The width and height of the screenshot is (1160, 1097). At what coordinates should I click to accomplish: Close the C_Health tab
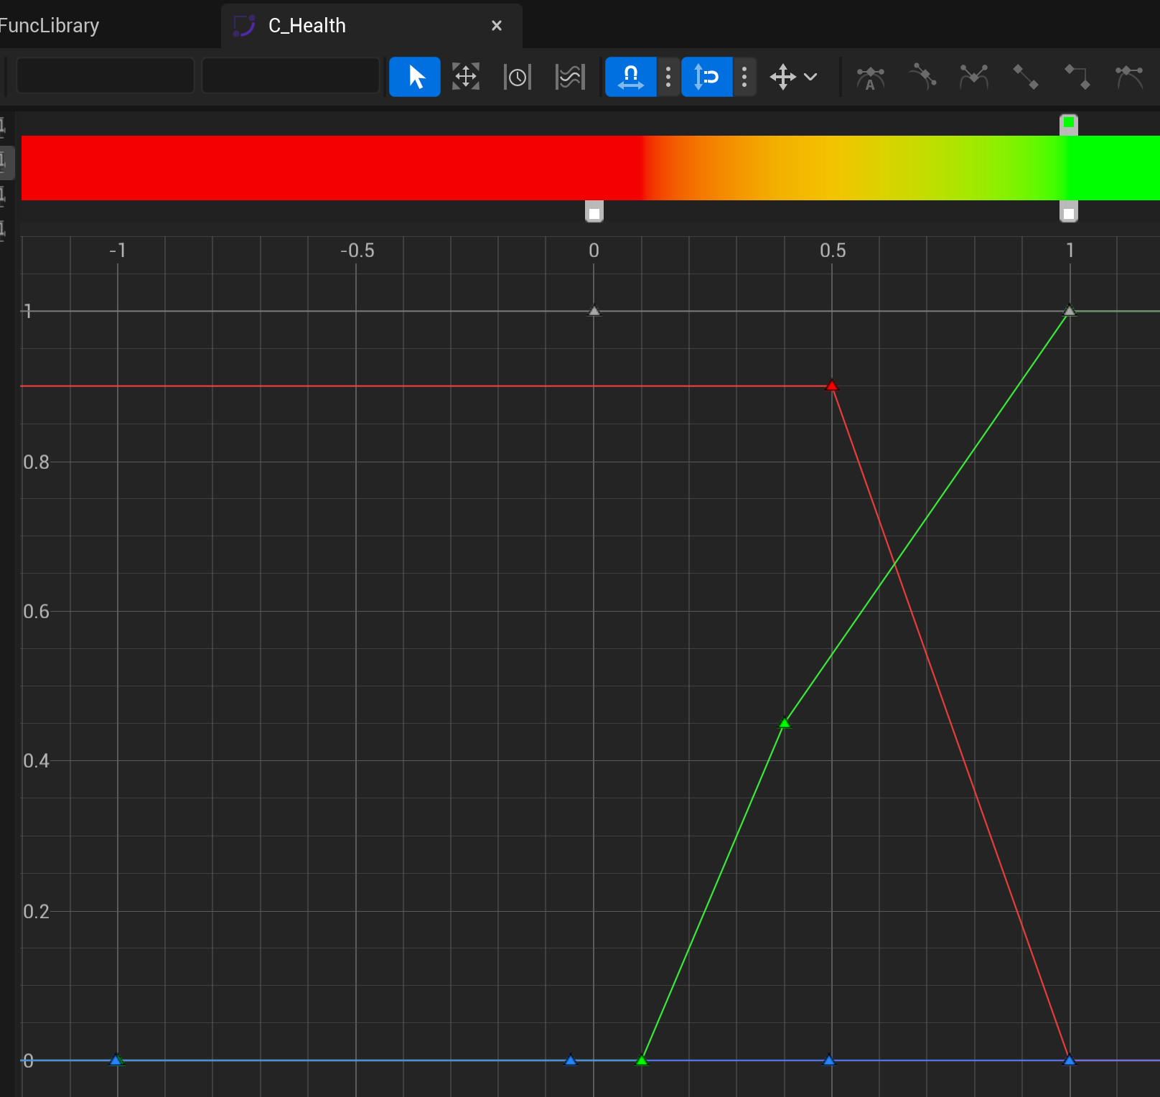pos(496,26)
